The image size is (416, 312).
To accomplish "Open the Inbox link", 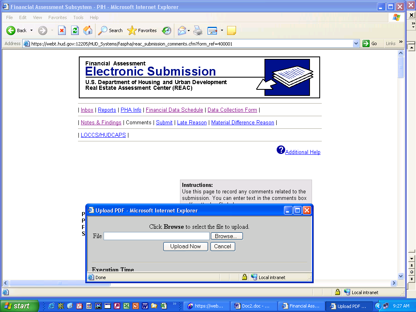I will (x=87, y=110).
